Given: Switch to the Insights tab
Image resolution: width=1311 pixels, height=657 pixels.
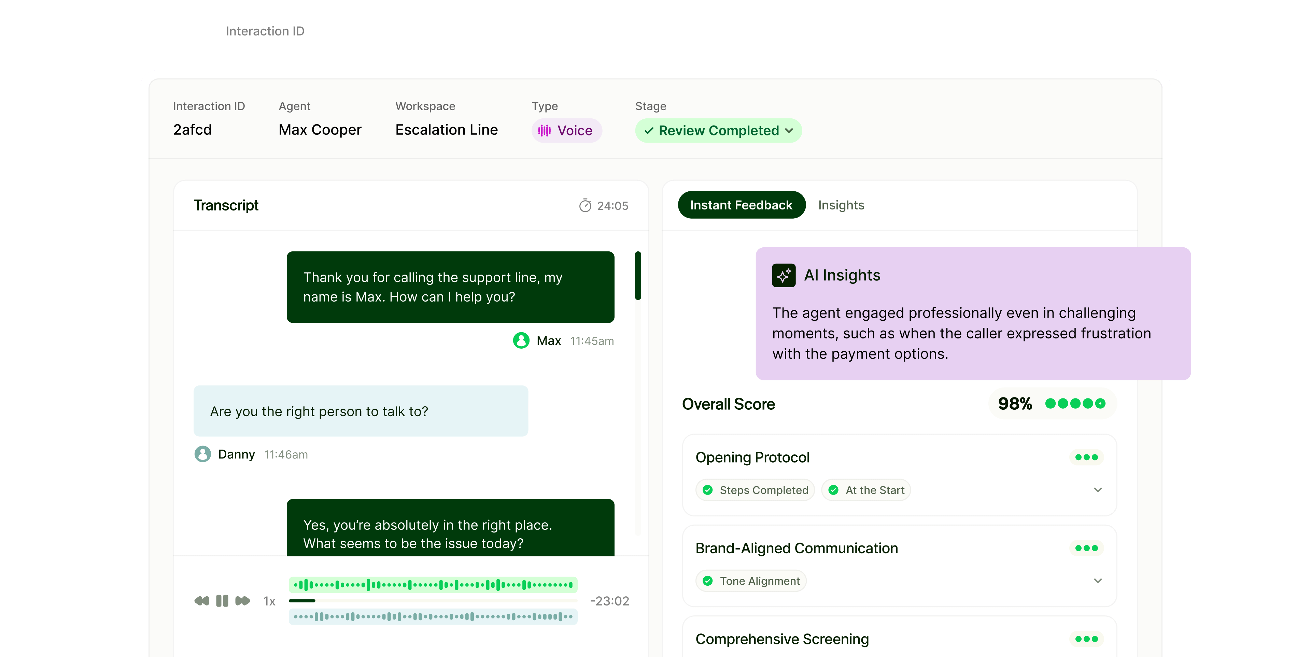Looking at the screenshot, I should coord(841,205).
